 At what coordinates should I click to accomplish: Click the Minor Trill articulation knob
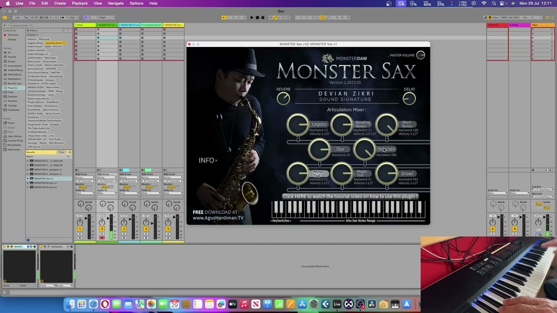point(298,174)
